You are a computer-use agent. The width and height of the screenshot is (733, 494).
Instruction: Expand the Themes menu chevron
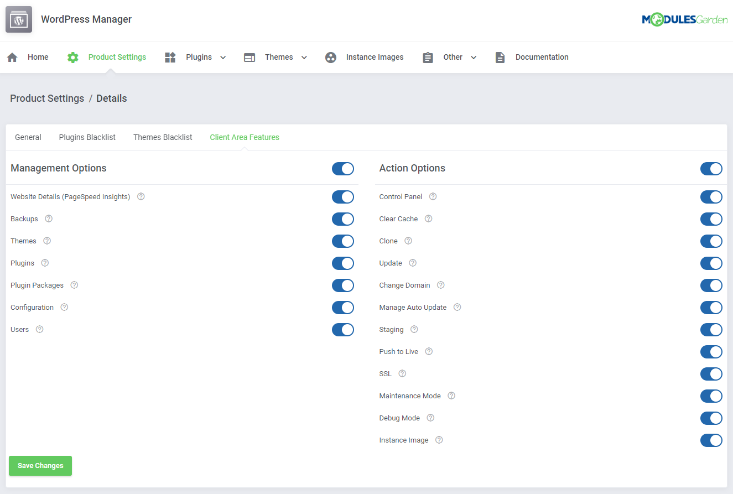point(304,58)
